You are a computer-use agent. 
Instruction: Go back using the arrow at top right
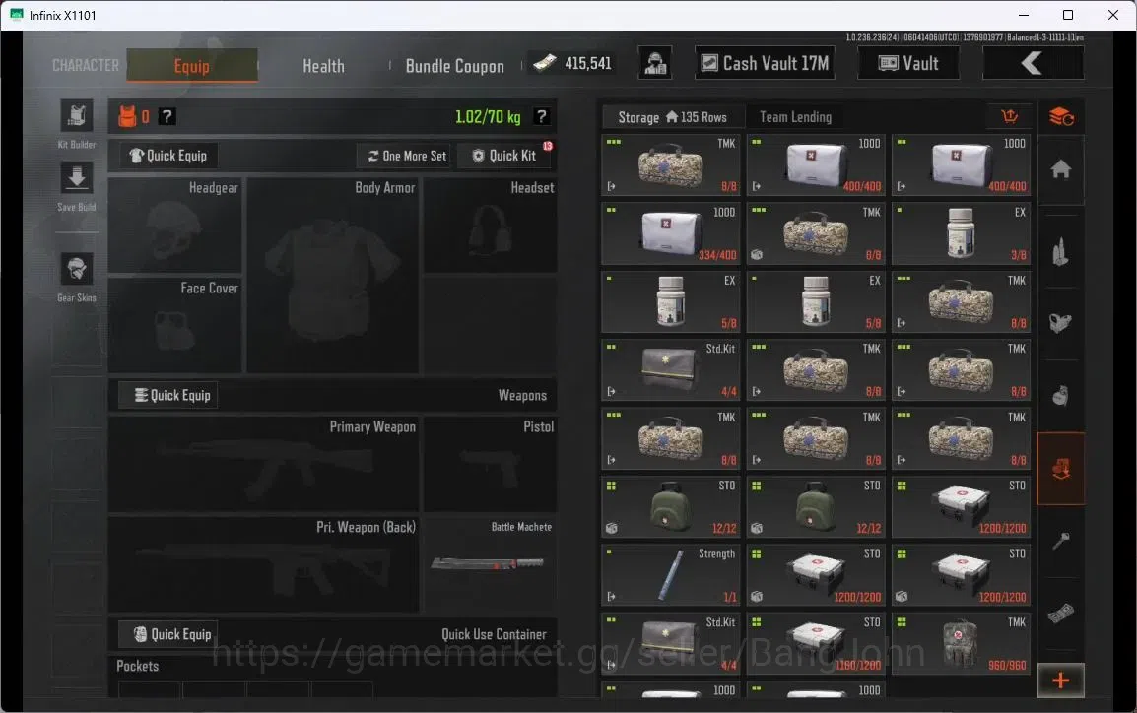1033,63
